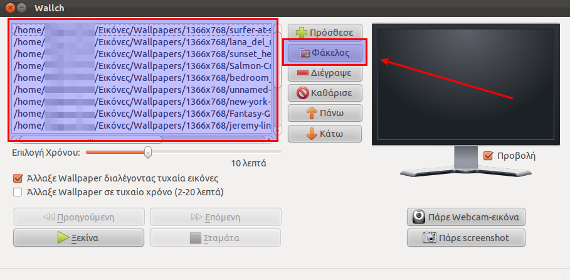
Task: Click the Επόμενη next button
Action: click(216, 217)
